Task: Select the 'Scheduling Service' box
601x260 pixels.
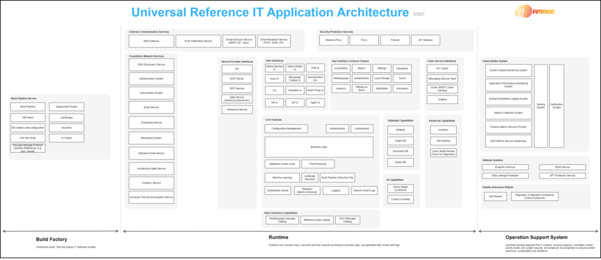Action: [151, 123]
